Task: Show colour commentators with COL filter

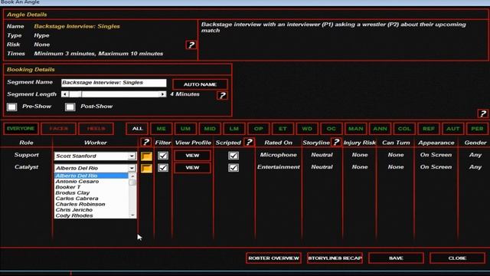Action: coord(404,129)
